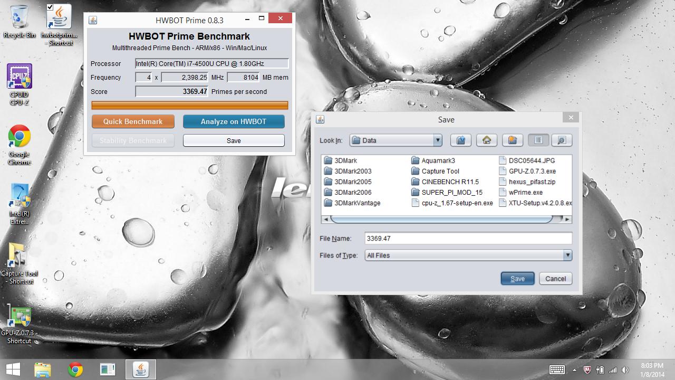
Task: Select the DSC05644.JPG file
Action: (x=527, y=160)
